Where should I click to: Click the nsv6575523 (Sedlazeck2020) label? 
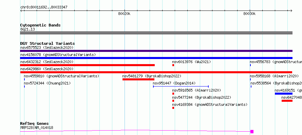click(47, 47)
